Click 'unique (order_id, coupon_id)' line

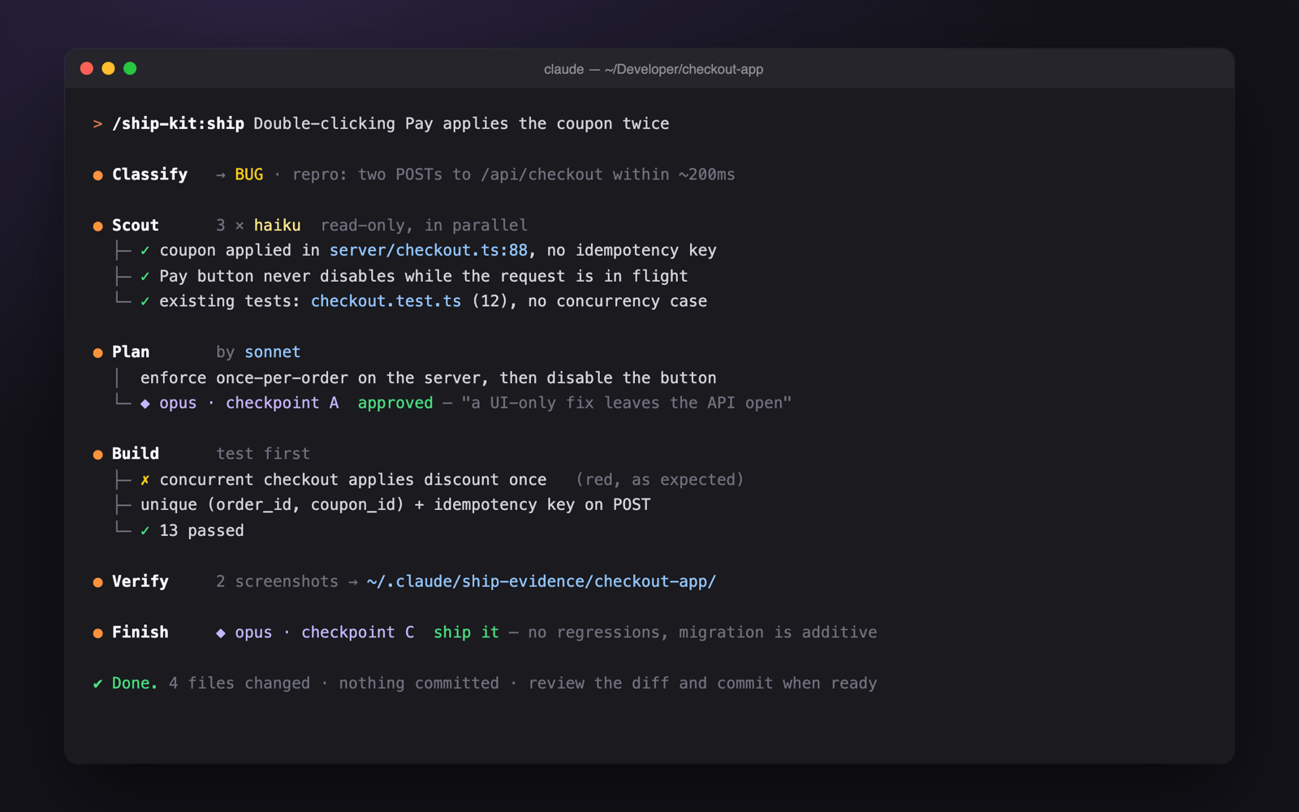pos(395,504)
